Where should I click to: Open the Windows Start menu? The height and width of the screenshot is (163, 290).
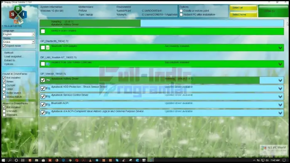(3, 160)
